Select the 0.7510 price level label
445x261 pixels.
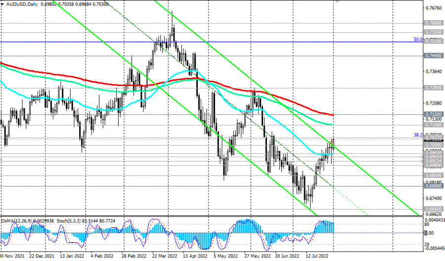(433, 42)
